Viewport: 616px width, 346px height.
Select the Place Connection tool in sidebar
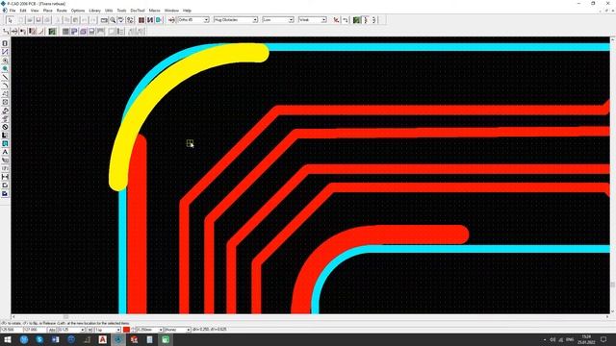tap(5, 52)
